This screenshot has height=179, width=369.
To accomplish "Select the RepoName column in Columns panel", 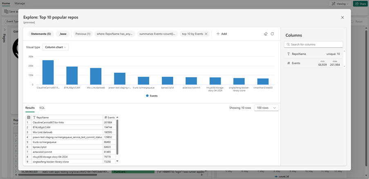I will (x=313, y=54).
